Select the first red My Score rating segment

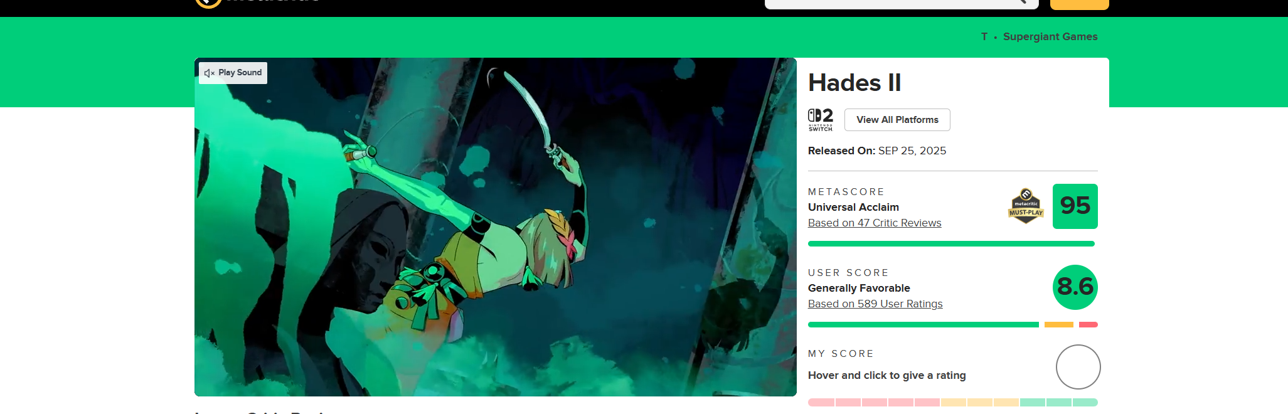point(821,402)
